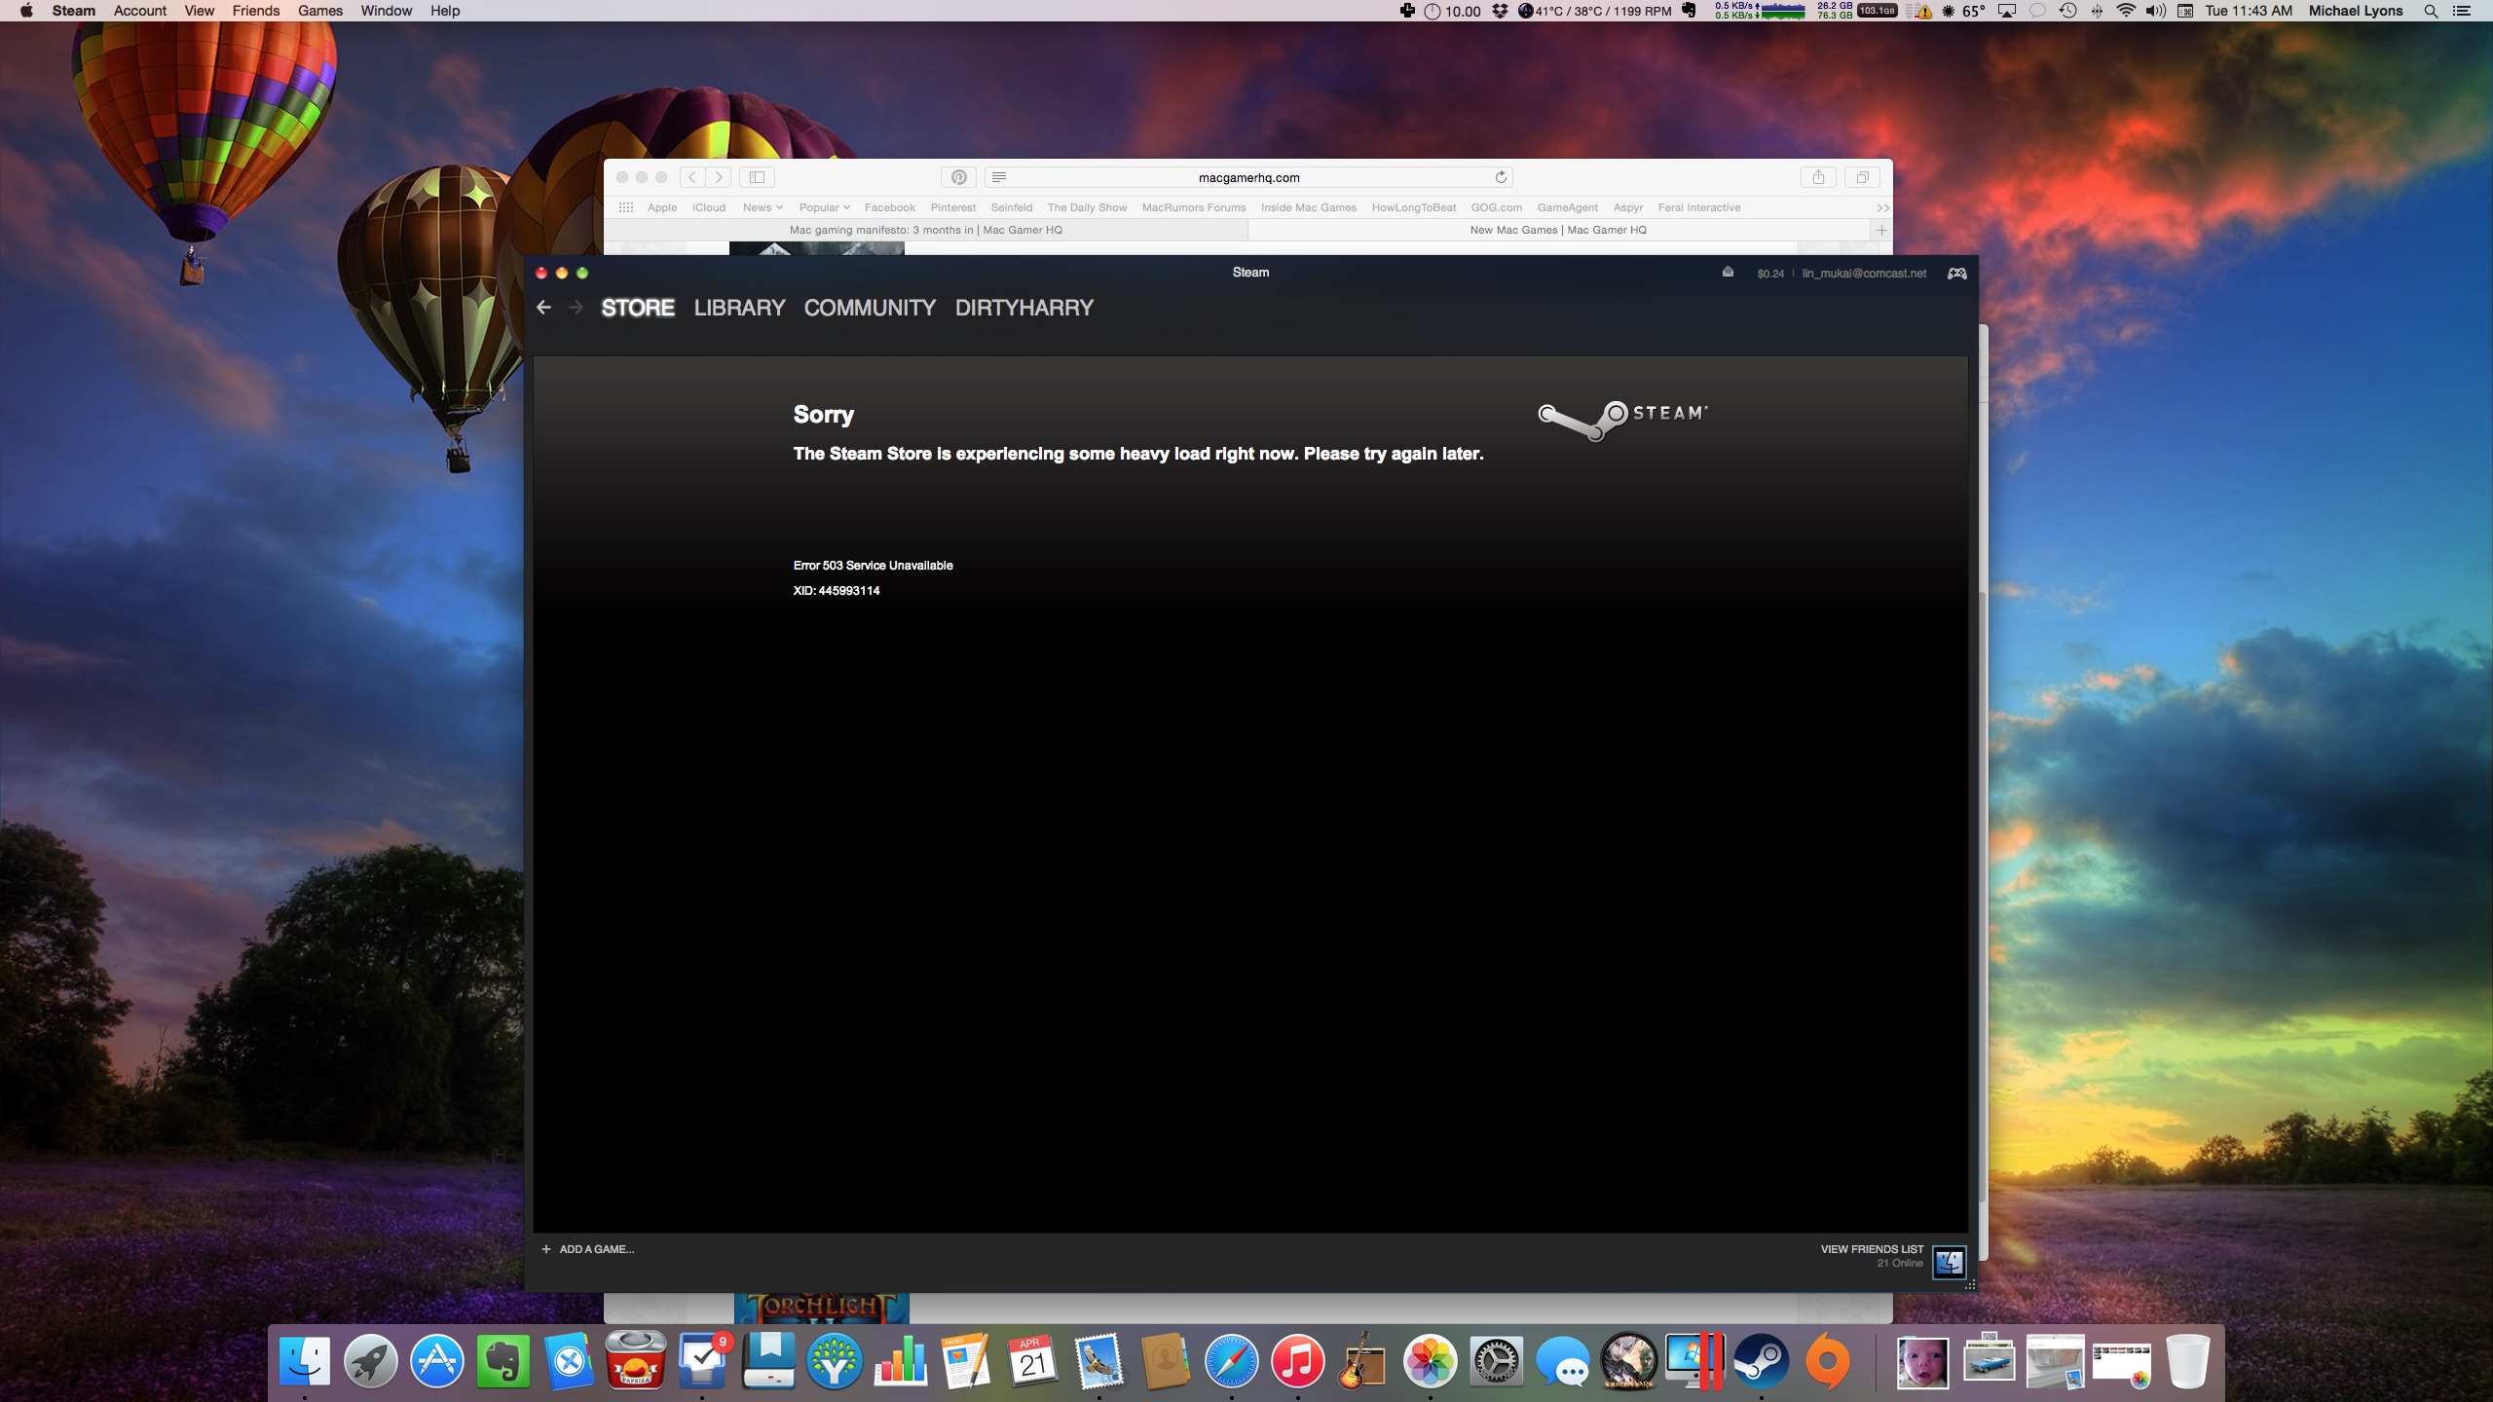
Task: Toggle Steam Community tab
Action: (x=870, y=307)
